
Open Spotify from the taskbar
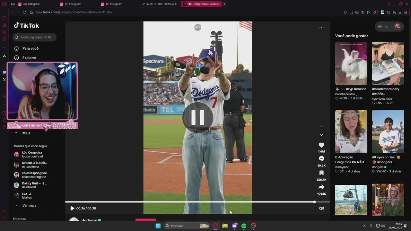click(x=244, y=226)
